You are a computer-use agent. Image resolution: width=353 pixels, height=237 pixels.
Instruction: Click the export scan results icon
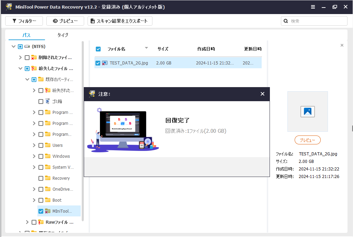(92, 21)
